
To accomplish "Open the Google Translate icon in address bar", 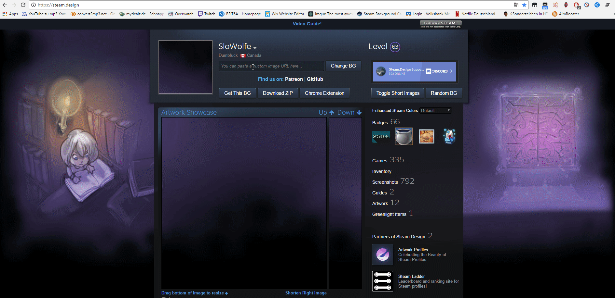I will tap(516, 5).
